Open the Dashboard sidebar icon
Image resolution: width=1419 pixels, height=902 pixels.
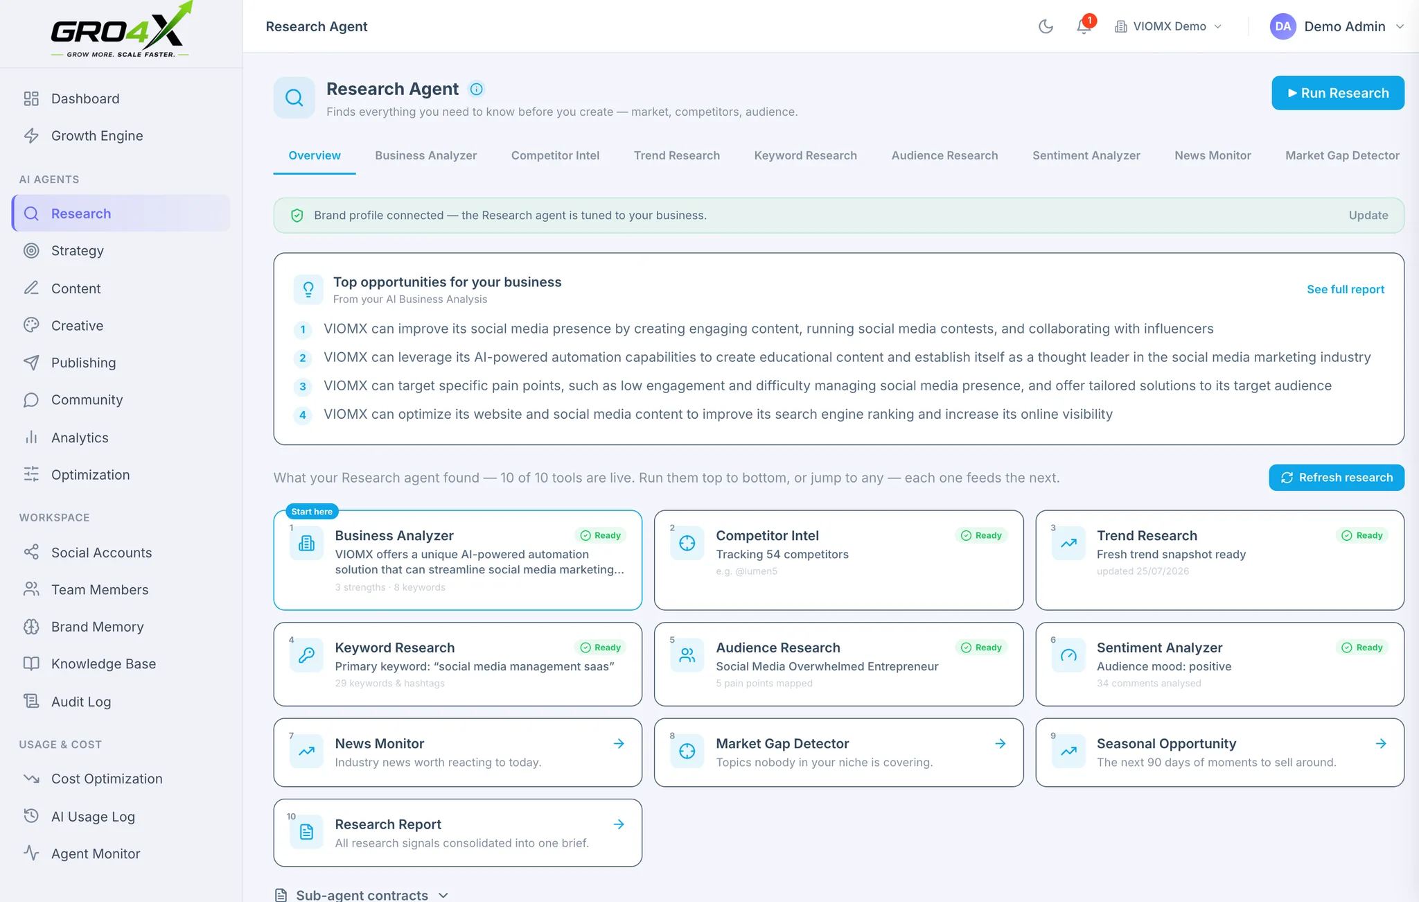point(31,98)
